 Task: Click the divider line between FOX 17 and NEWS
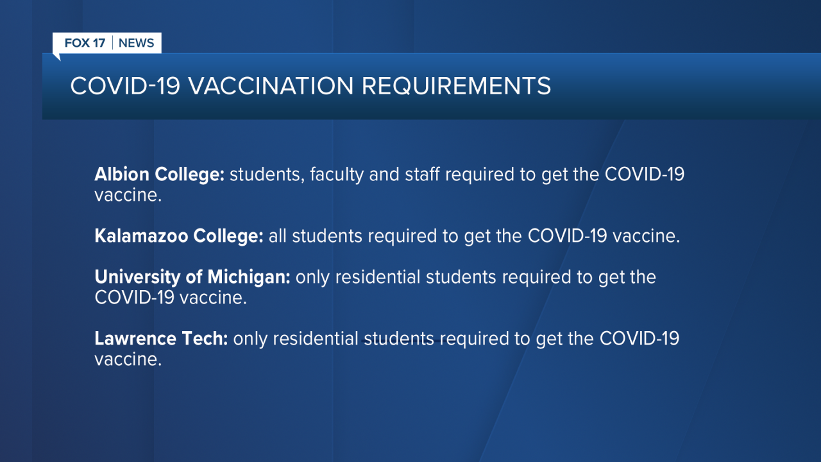pos(113,43)
